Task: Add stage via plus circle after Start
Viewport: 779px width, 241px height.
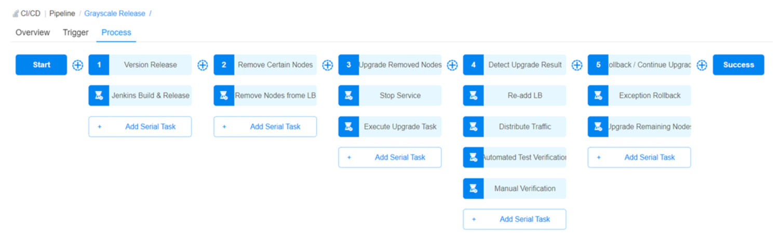Action: click(x=77, y=65)
